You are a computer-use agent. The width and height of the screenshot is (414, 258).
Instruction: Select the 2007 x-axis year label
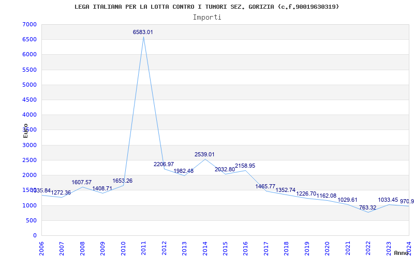pyautogui.click(x=62, y=248)
